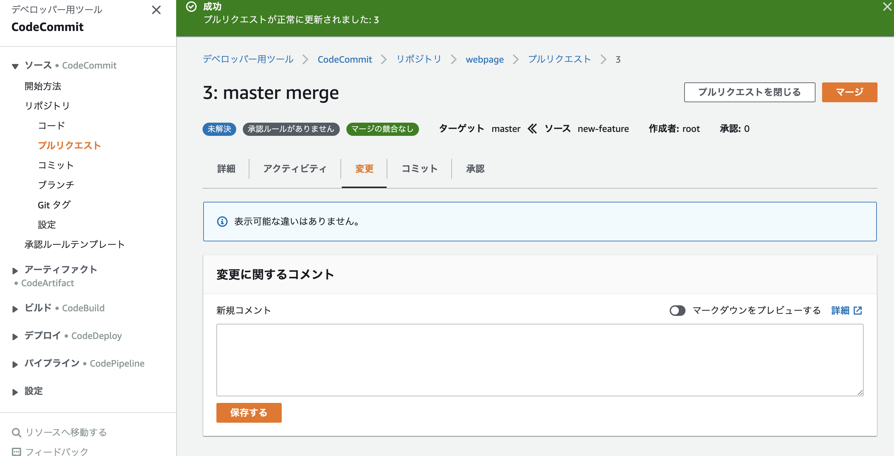Open プルリクエスト in sidebar

(x=69, y=146)
